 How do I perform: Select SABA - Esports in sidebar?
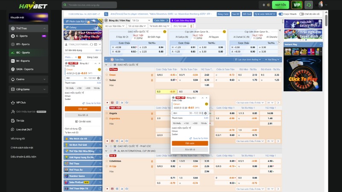click(29, 69)
